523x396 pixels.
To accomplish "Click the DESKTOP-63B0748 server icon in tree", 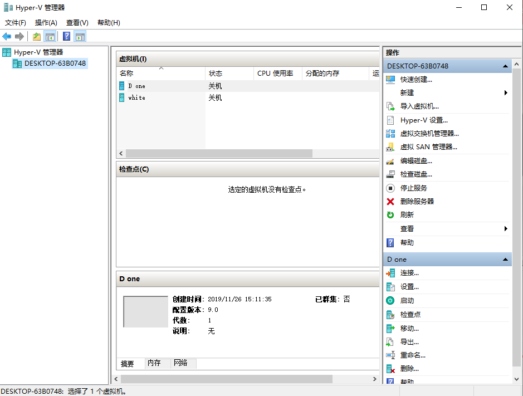I will coord(17,63).
